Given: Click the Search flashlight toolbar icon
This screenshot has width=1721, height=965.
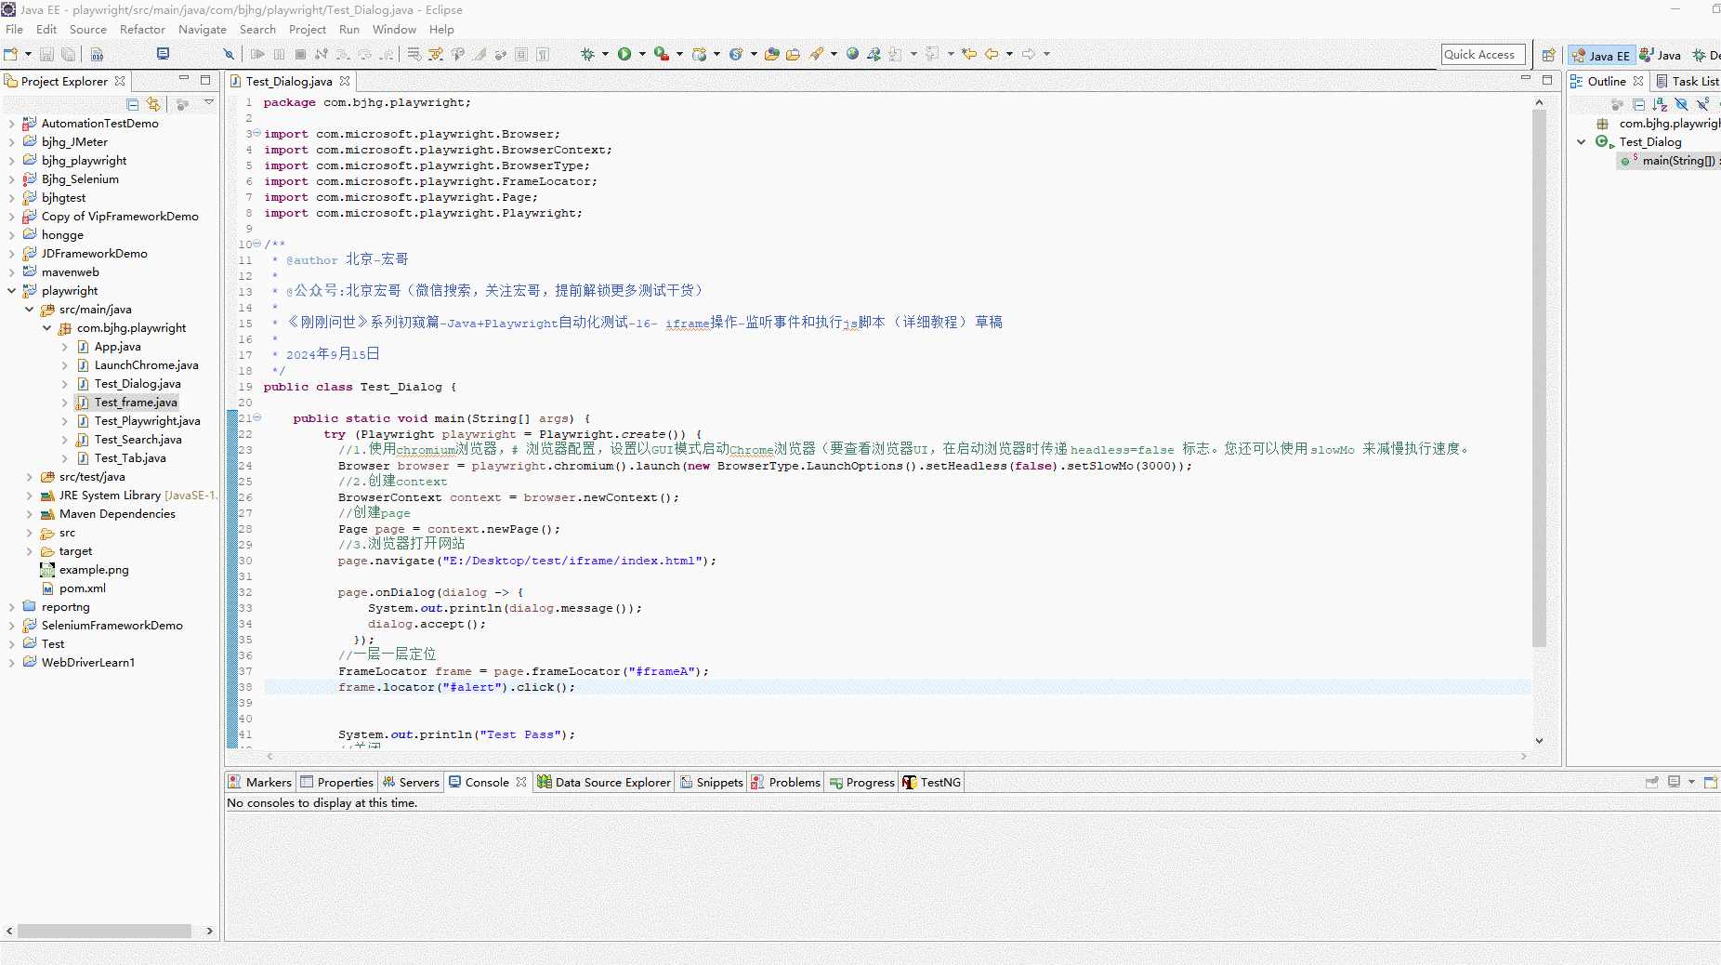Looking at the screenshot, I should [816, 54].
